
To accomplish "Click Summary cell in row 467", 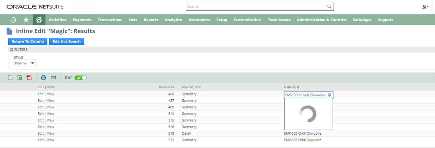I will coord(189,101).
